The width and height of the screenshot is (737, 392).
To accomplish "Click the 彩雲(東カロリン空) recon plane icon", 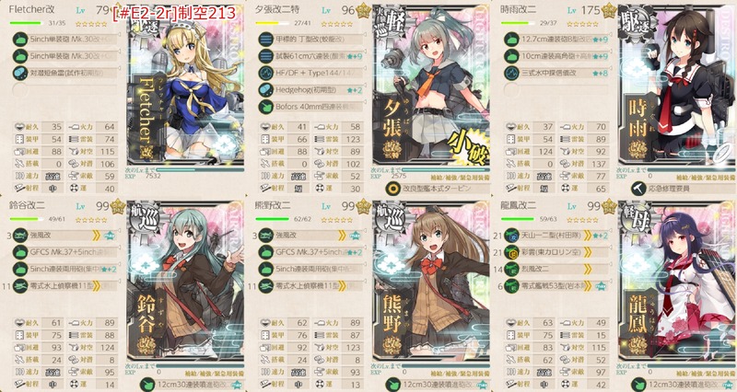I will (511, 252).
